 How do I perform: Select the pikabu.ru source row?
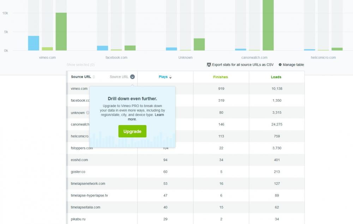(78, 219)
